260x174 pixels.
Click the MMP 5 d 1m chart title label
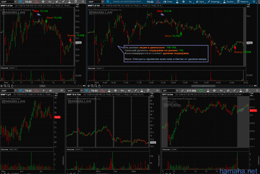coord(94,6)
